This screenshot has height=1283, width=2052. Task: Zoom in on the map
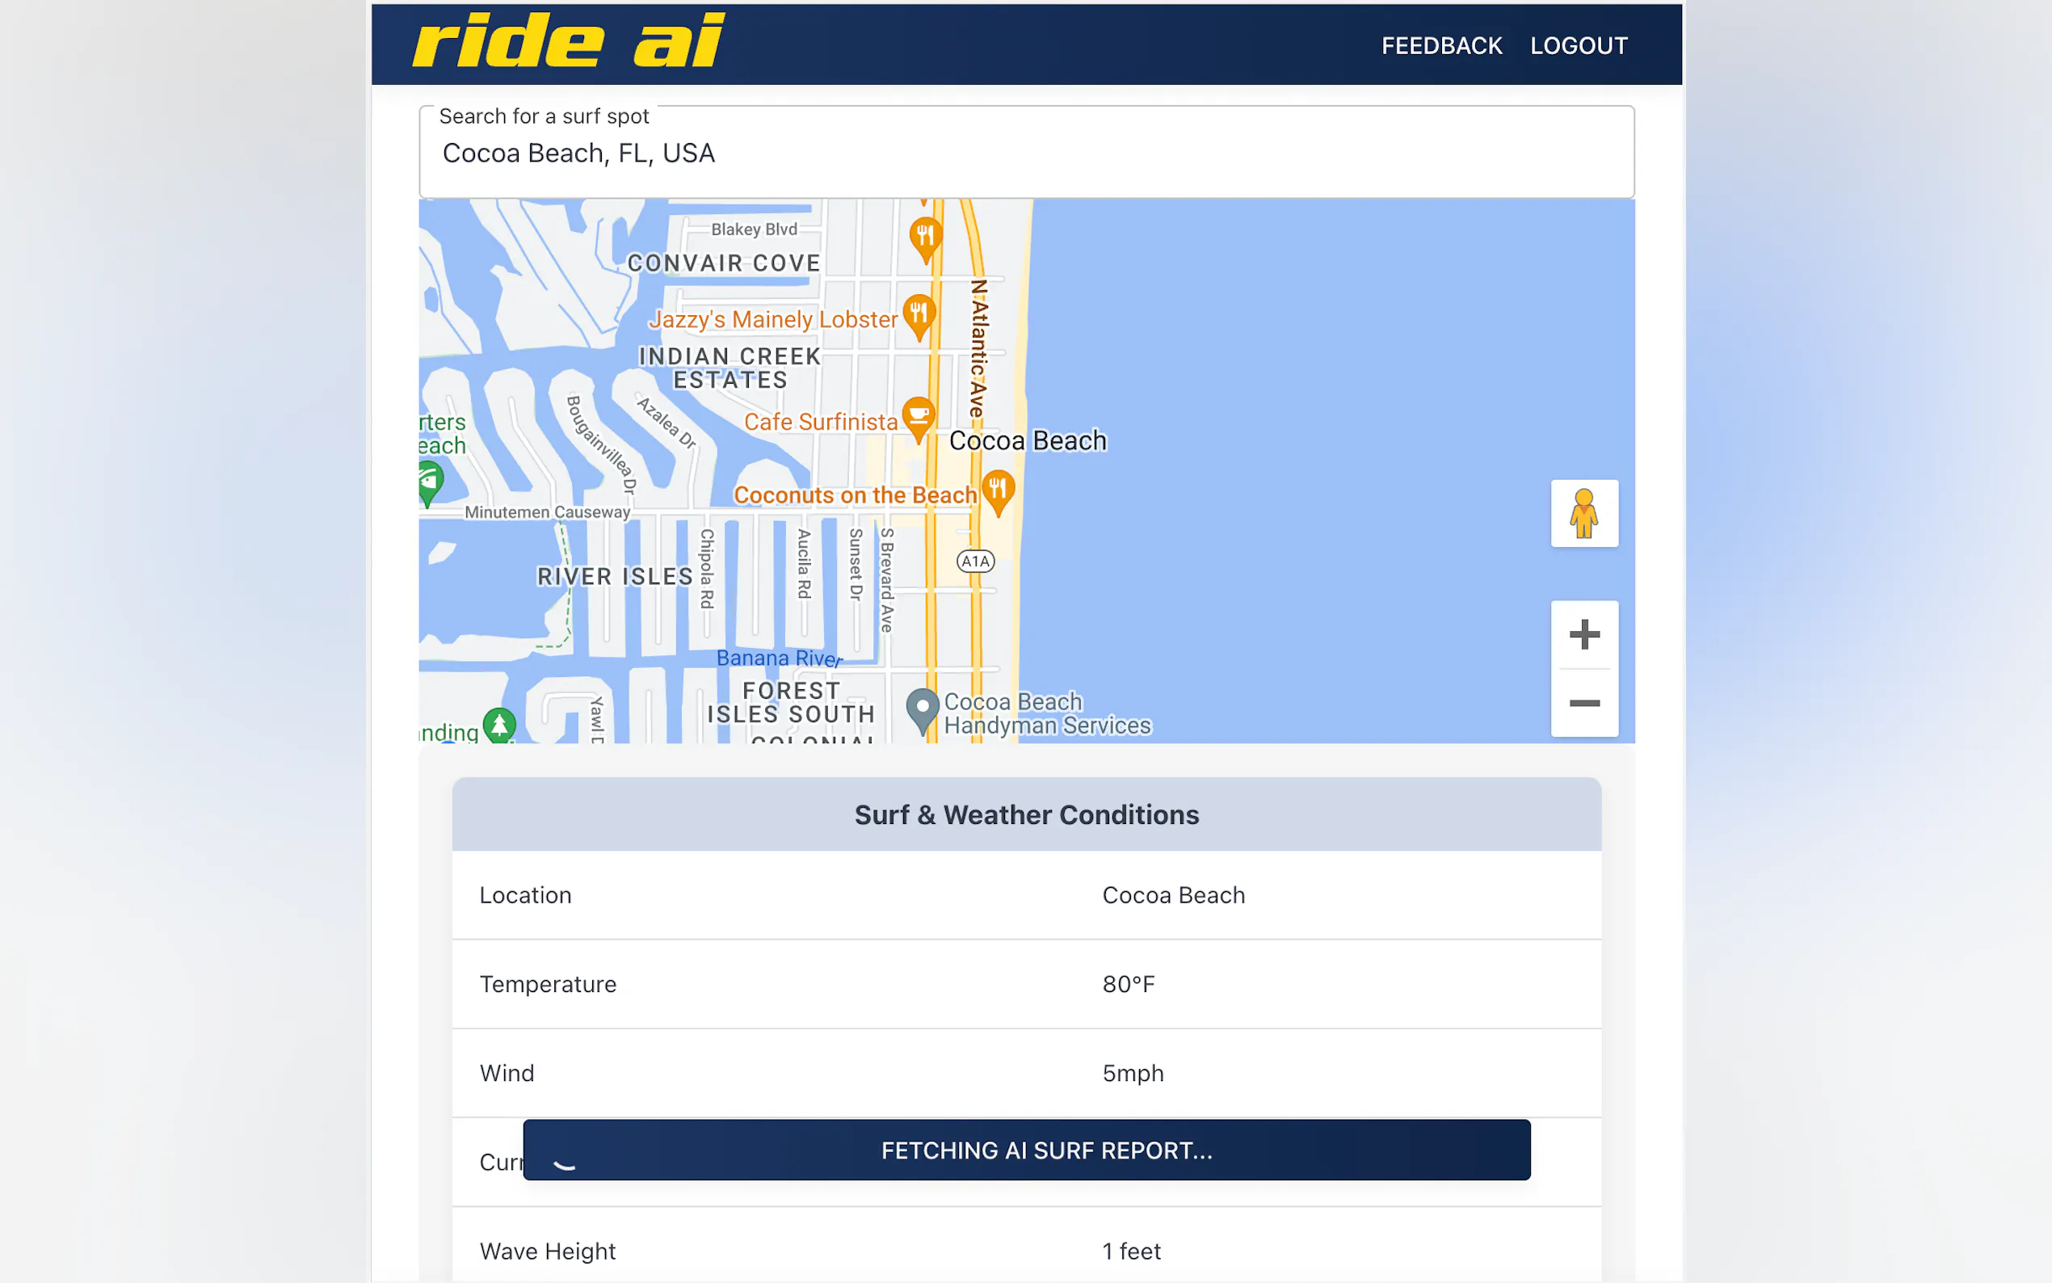pos(1583,635)
